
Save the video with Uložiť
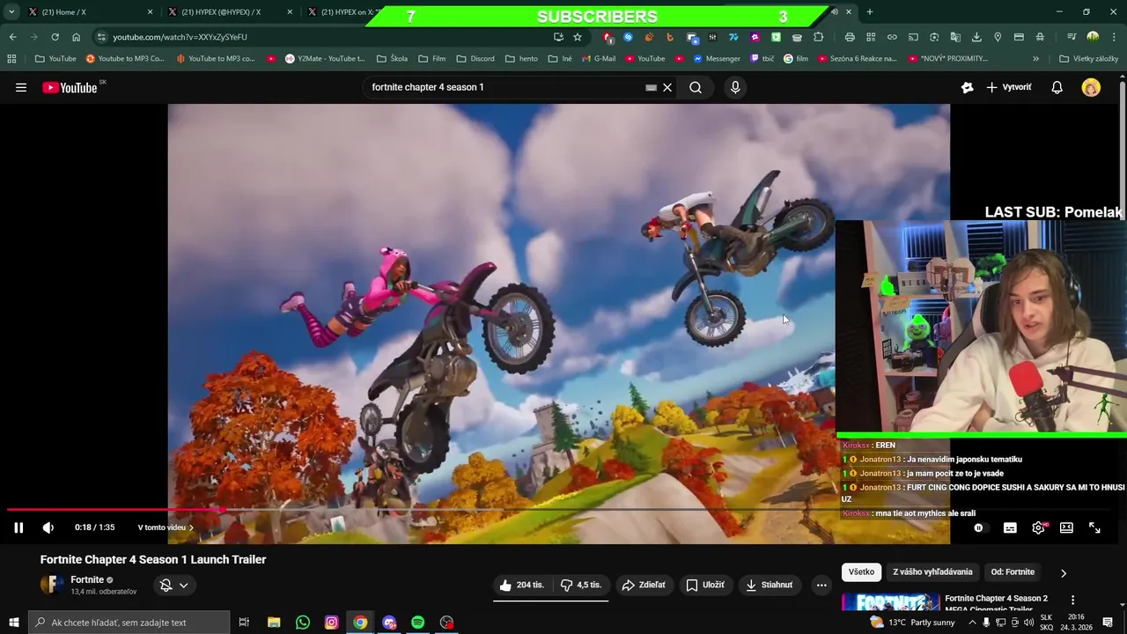click(x=705, y=585)
